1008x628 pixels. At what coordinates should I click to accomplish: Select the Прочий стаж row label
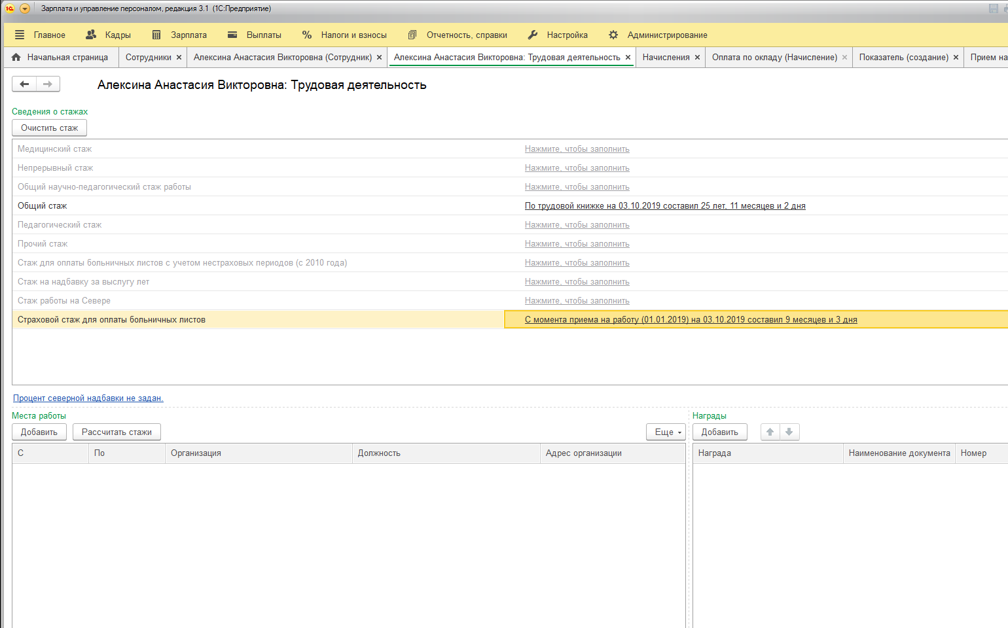click(43, 244)
